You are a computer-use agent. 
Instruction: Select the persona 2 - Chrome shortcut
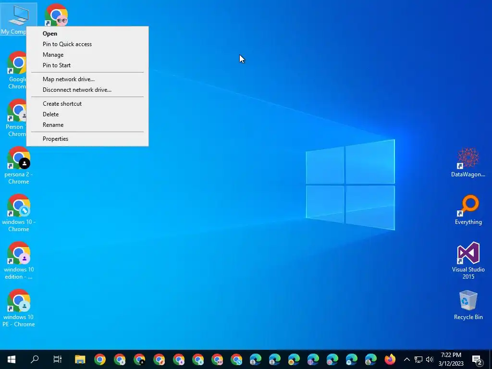click(19, 166)
